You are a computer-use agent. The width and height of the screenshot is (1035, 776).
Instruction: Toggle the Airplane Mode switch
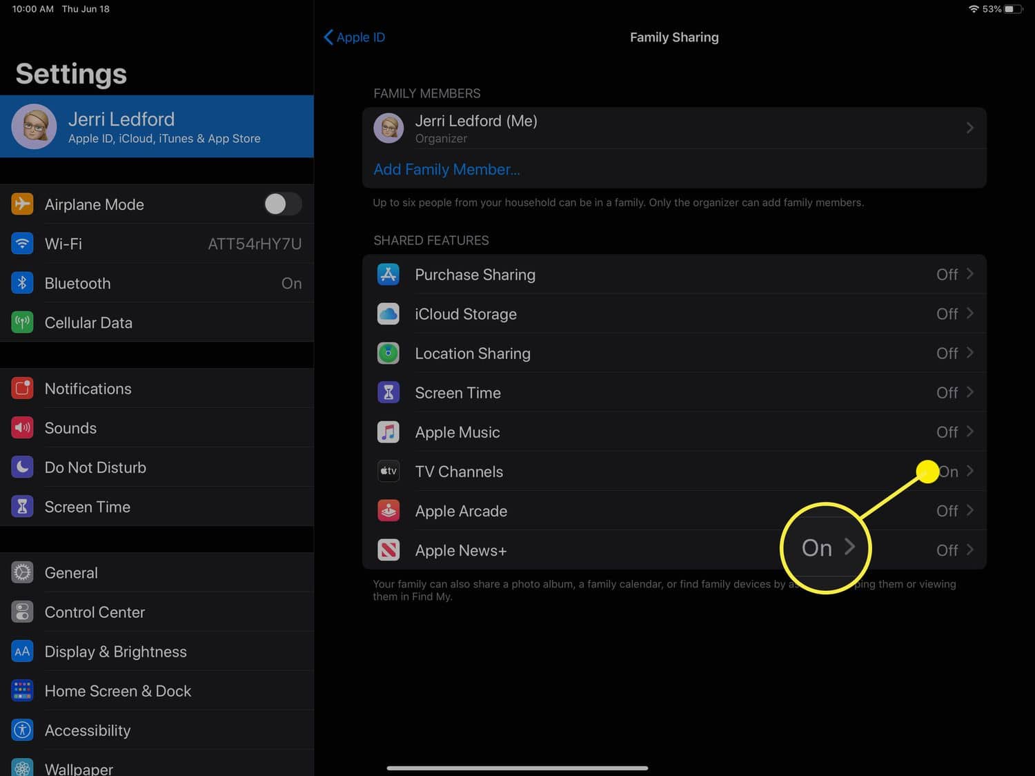pos(283,204)
